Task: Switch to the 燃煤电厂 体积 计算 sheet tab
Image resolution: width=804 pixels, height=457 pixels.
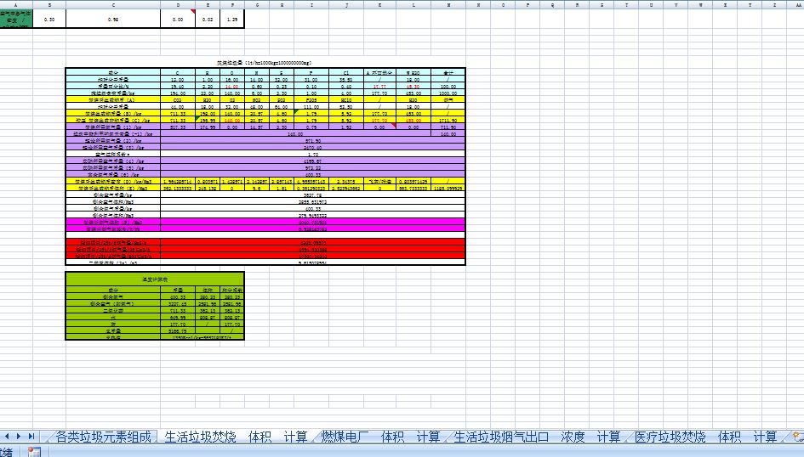Action: tap(380, 437)
